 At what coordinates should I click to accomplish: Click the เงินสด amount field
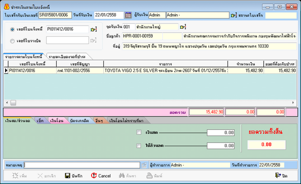pyautogui.click(x=221, y=133)
